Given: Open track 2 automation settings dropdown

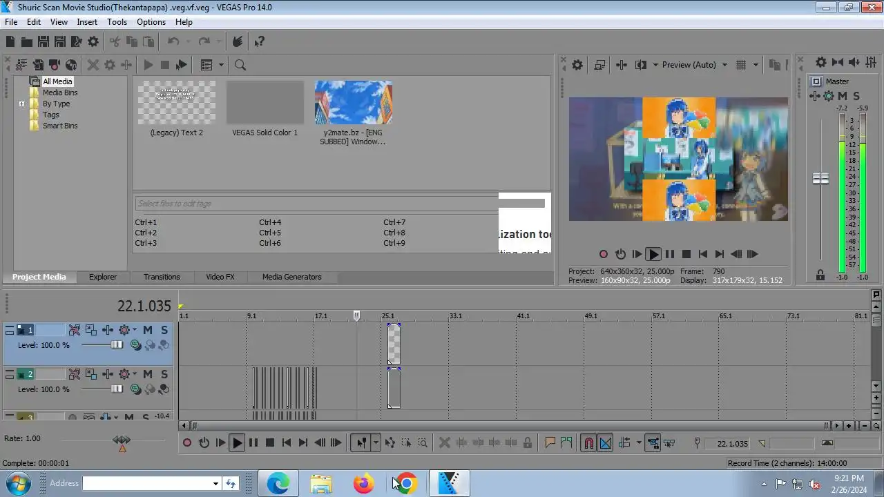Looking at the screenshot, I should pos(134,374).
